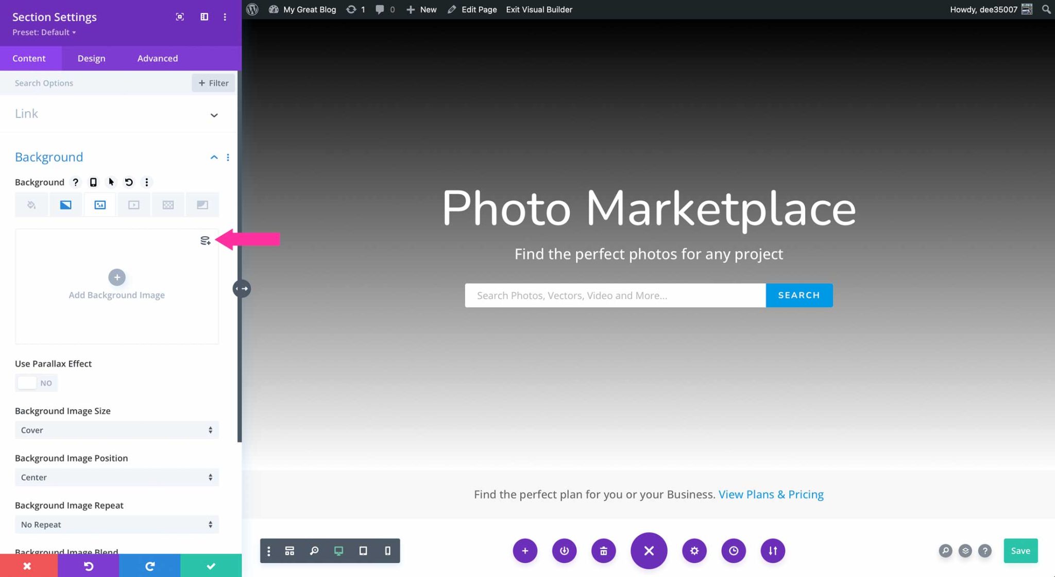The height and width of the screenshot is (577, 1055).
Task: Click the reset background settings icon
Action: tap(128, 182)
